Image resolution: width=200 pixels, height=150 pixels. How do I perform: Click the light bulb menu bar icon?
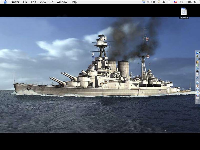pyautogui.click(x=159, y=2)
